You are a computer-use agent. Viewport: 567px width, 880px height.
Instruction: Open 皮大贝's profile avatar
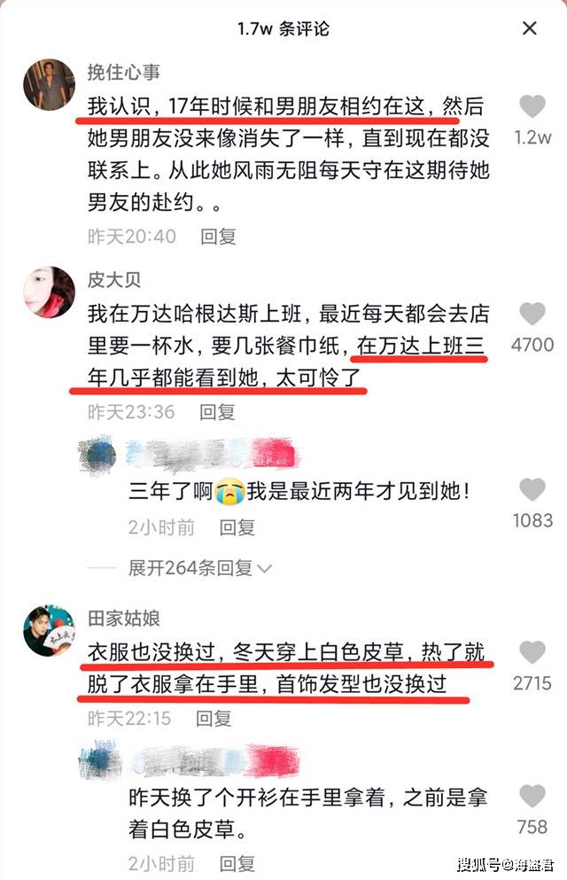click(49, 292)
